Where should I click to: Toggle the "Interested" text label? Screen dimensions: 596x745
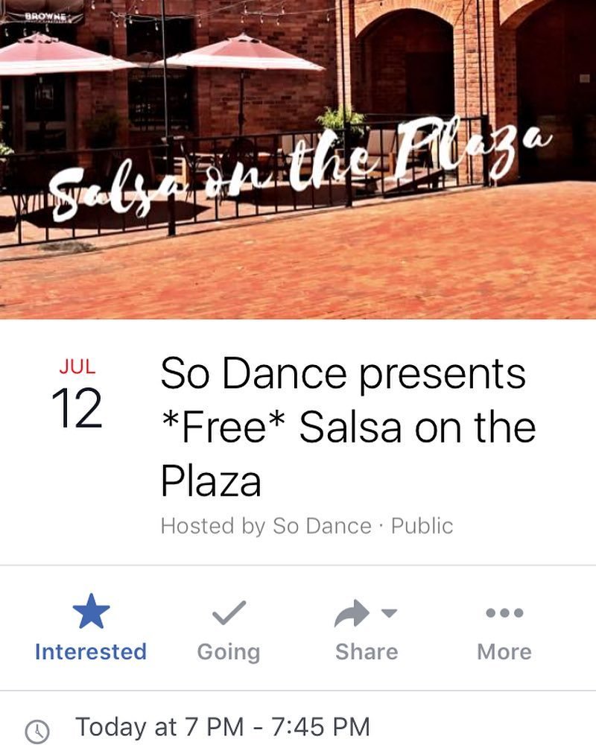coord(91,652)
